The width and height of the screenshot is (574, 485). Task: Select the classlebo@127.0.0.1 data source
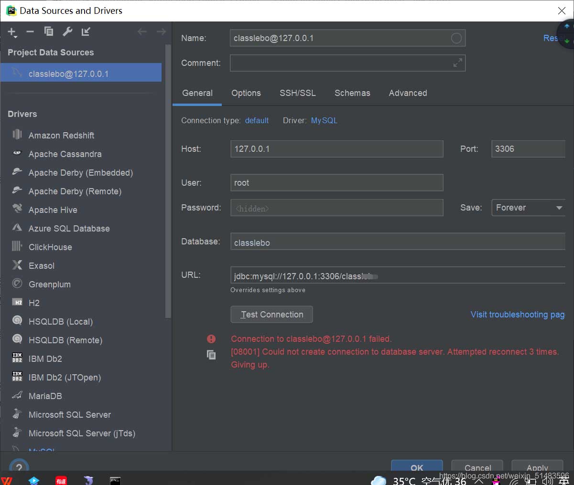(81, 73)
